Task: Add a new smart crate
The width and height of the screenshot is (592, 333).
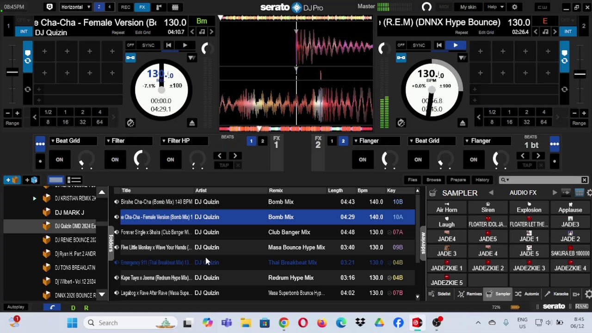Action: point(31,180)
